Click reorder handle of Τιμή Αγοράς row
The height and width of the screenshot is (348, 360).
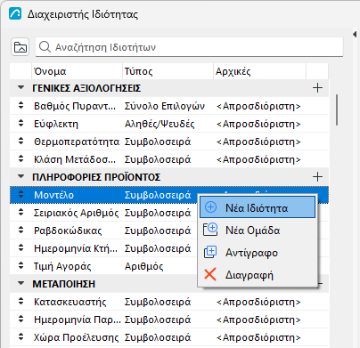click(x=20, y=266)
